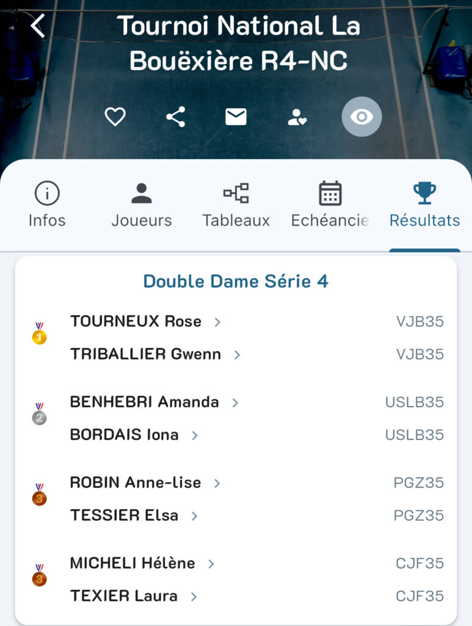Expand chevron next to TOURNEUX Rose

[217, 322]
